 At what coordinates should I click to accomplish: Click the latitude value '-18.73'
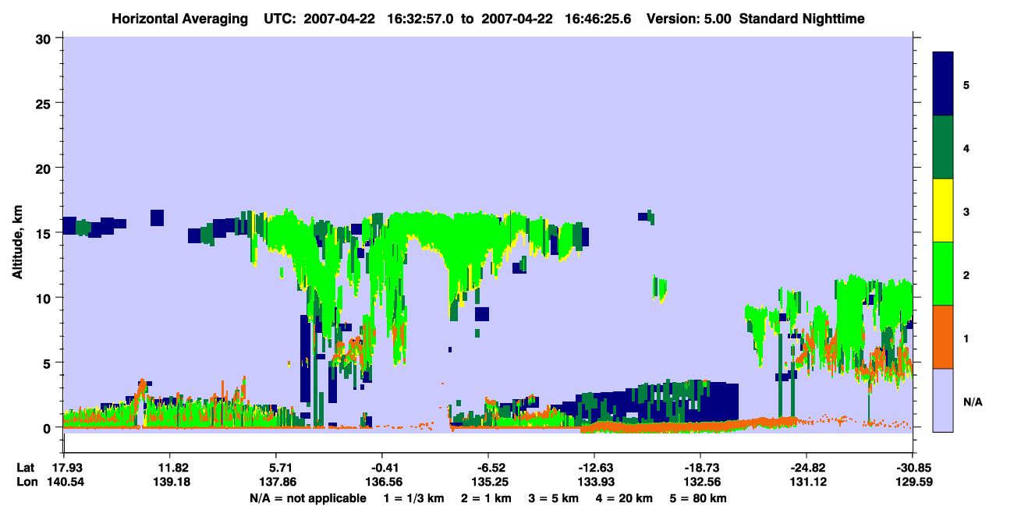(700, 468)
